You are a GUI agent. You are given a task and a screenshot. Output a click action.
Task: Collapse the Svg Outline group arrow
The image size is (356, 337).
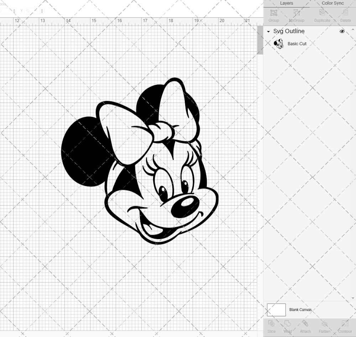click(268, 32)
